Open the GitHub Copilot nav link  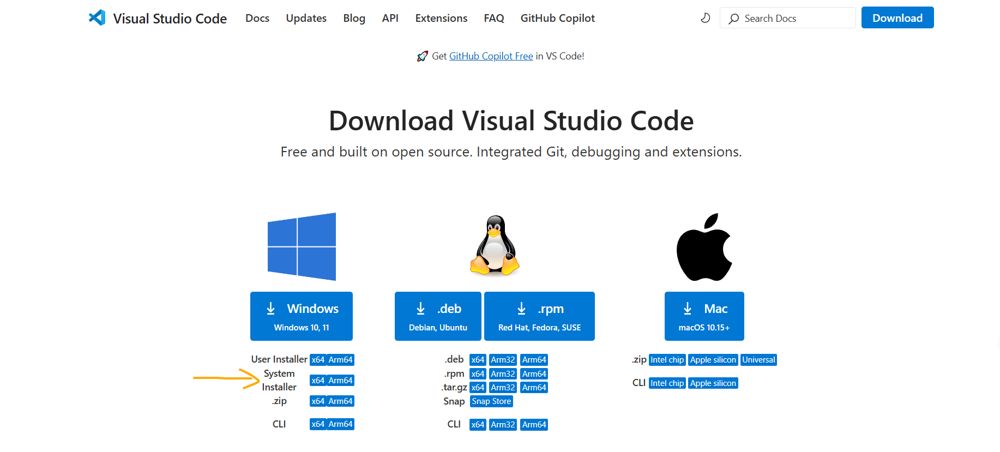coord(558,18)
